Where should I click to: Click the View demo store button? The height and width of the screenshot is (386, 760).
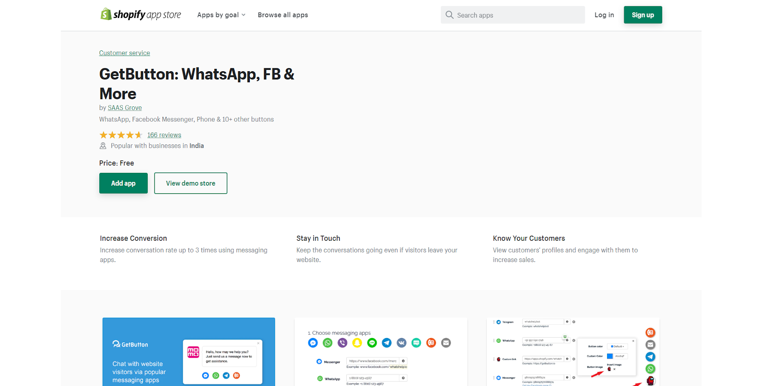point(190,183)
